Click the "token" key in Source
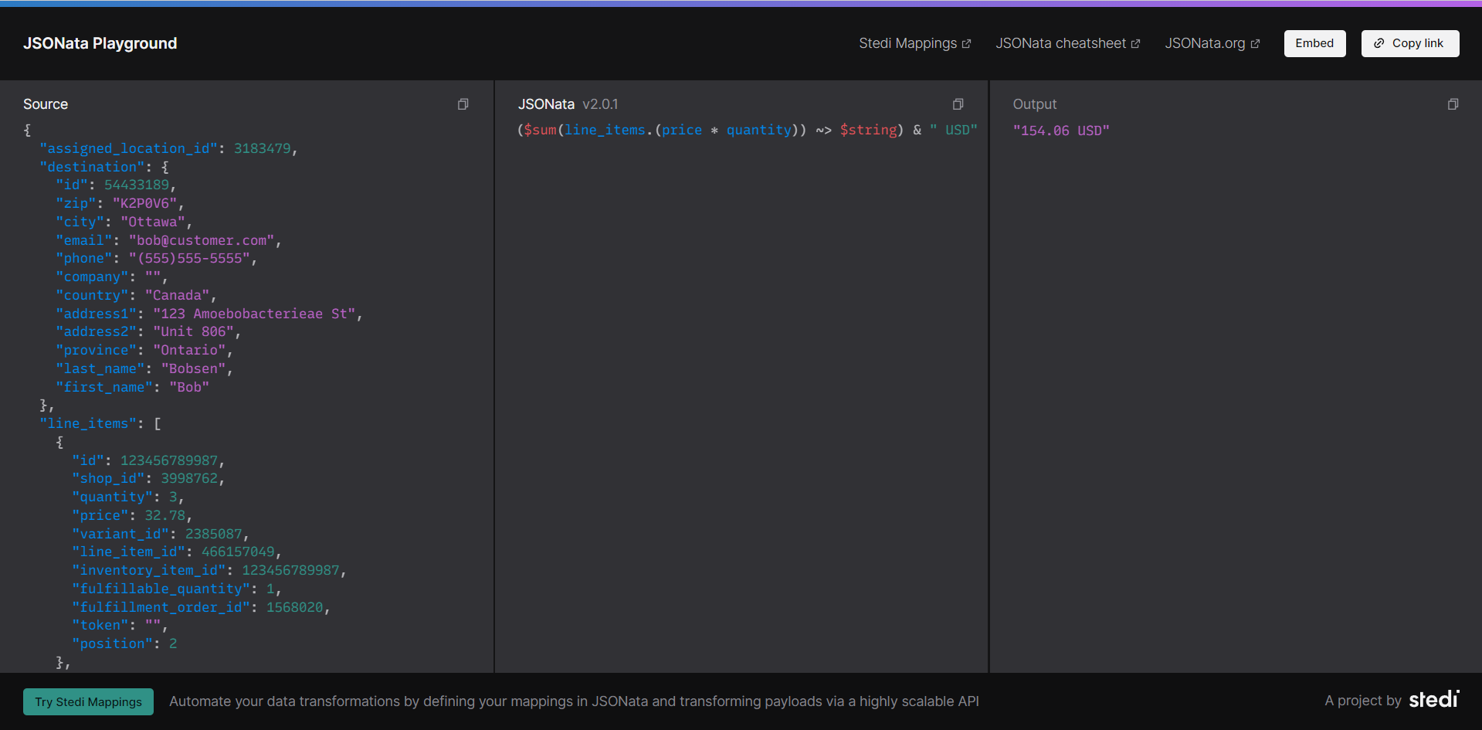This screenshot has width=1482, height=730. (x=100, y=625)
